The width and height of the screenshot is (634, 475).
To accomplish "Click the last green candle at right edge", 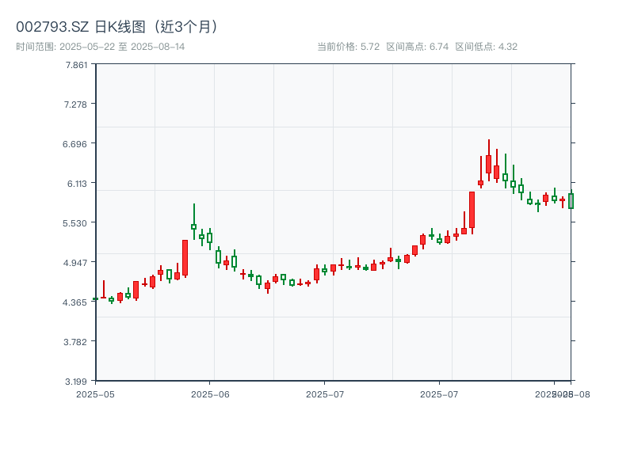I will pyautogui.click(x=571, y=201).
